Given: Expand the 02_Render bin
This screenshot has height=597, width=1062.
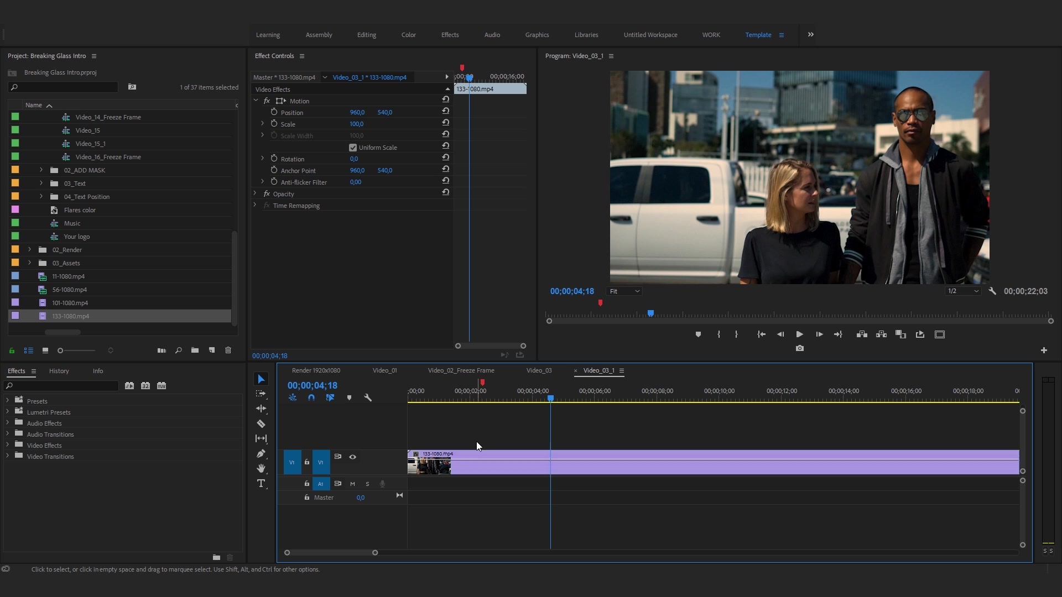Looking at the screenshot, I should [30, 250].
